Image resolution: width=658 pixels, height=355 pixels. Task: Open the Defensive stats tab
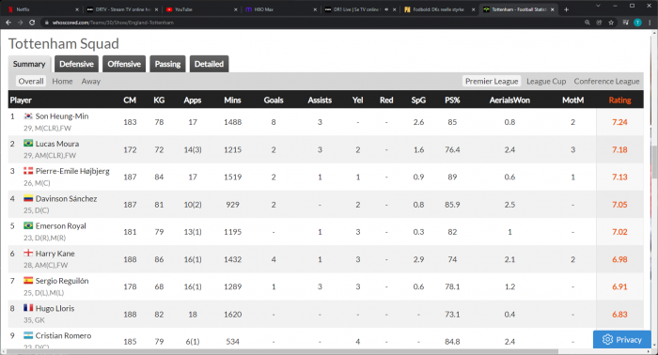click(76, 64)
